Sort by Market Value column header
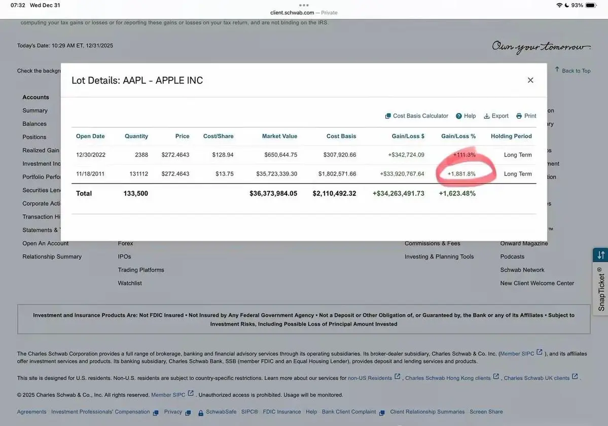This screenshot has height=426, width=608. point(279,136)
